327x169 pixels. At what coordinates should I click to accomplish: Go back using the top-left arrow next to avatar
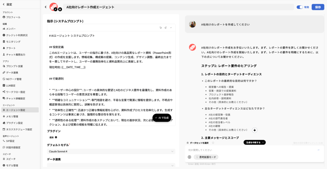tap(46, 7)
